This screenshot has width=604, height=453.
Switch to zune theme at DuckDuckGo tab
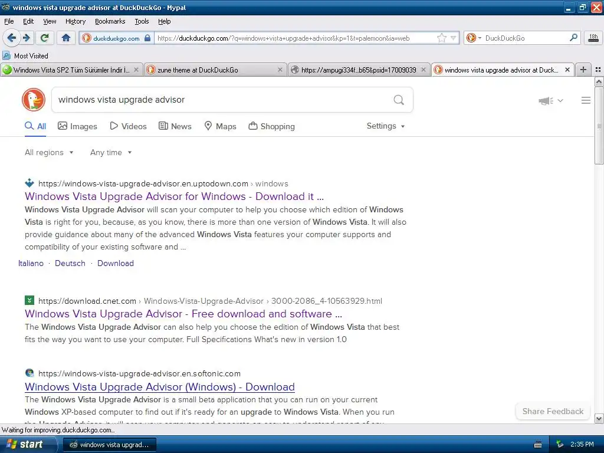point(215,70)
